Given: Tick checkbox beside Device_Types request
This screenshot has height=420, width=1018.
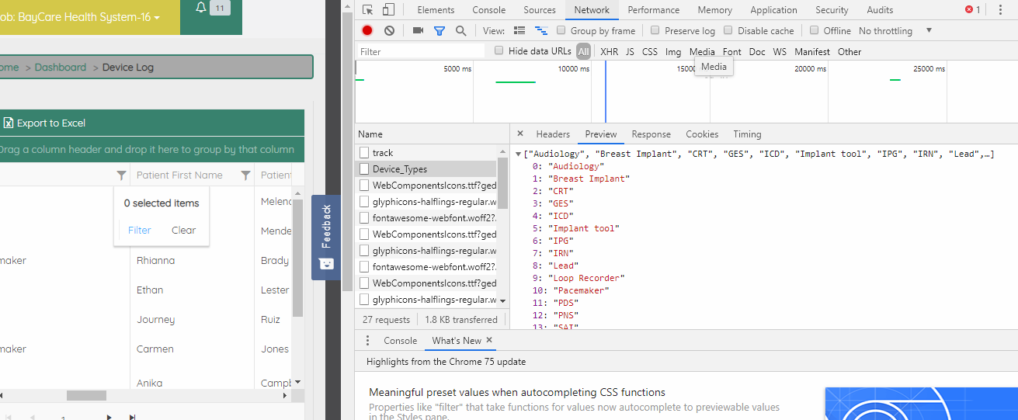Looking at the screenshot, I should tap(363, 169).
